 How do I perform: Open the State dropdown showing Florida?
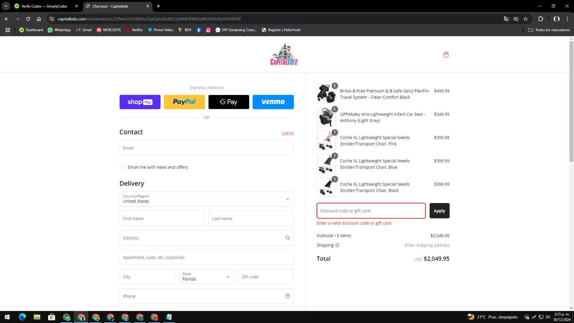[207, 277]
